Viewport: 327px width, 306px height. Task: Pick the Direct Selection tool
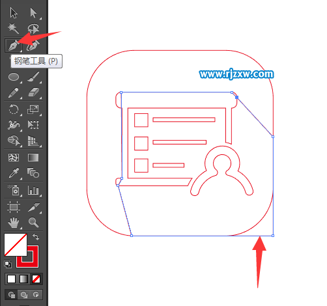(33, 13)
